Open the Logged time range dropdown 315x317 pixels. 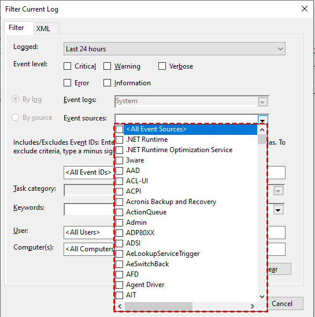pyautogui.click(x=175, y=49)
